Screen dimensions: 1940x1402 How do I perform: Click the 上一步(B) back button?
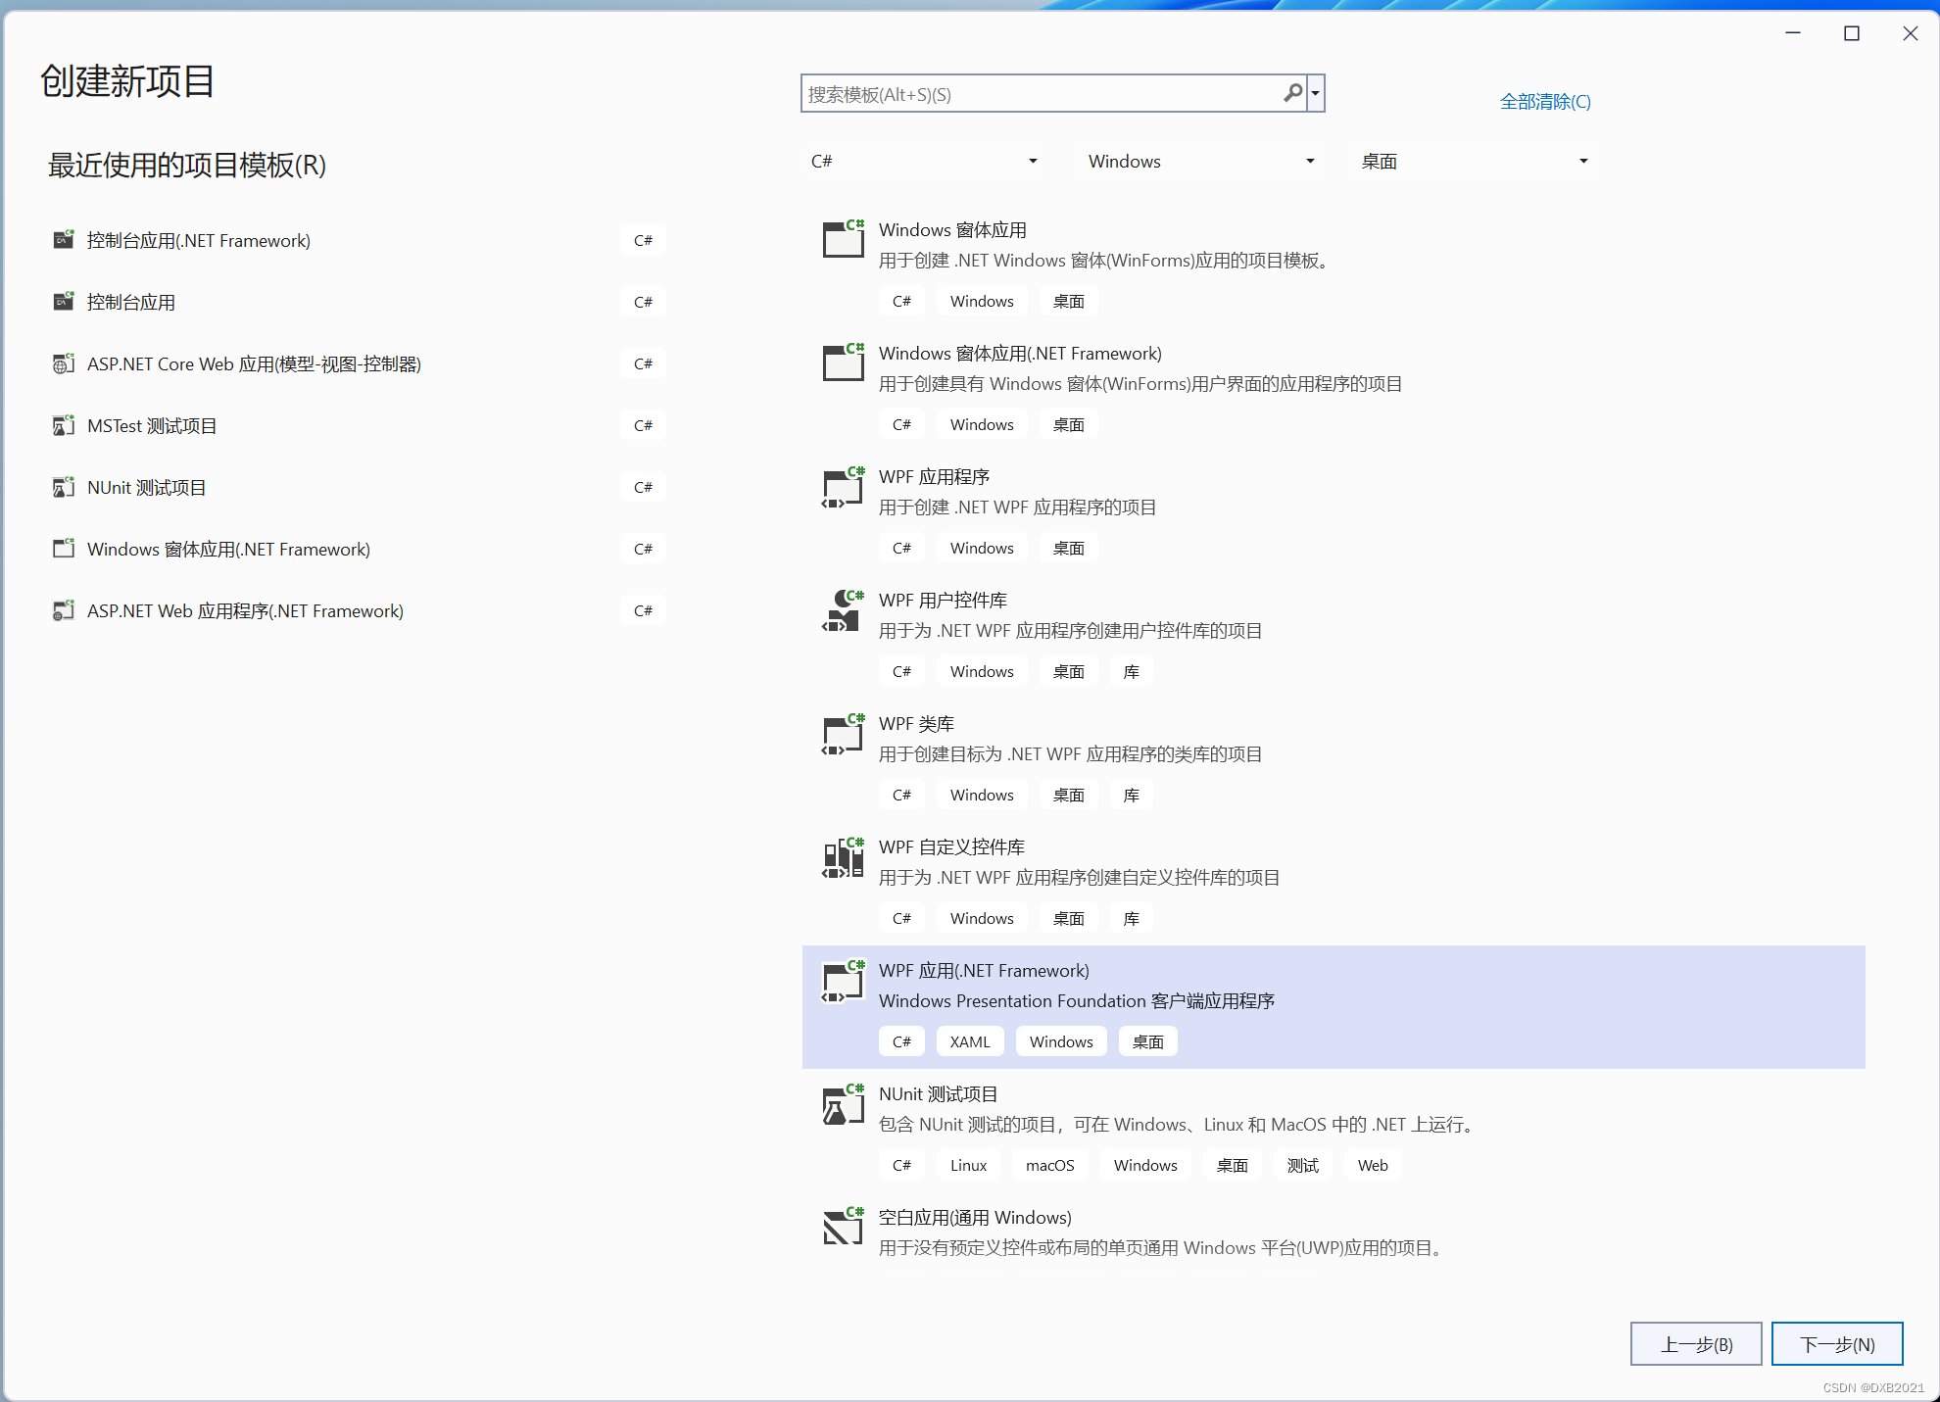tap(1696, 1344)
